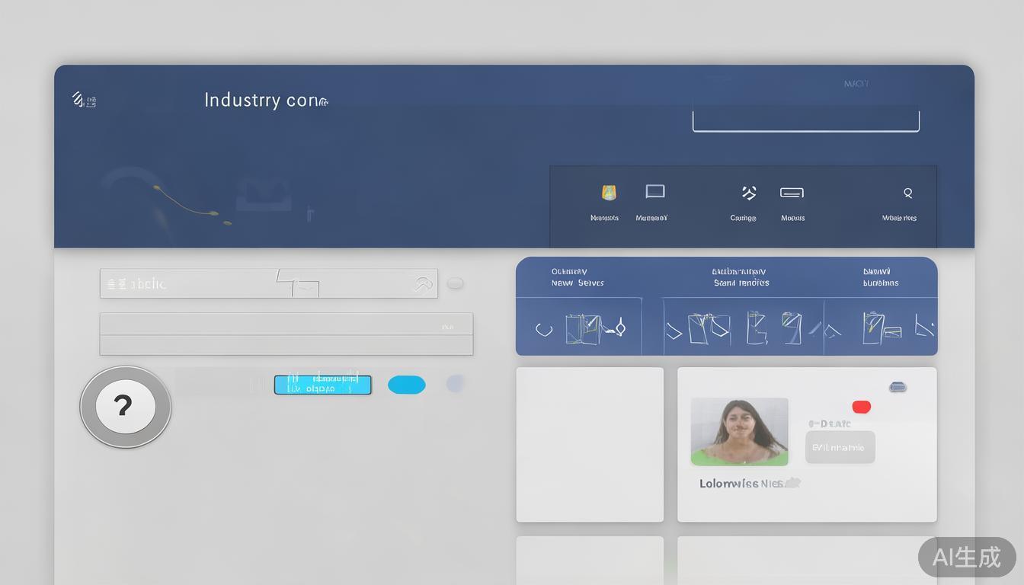Click the woman's portrait thumbnail
This screenshot has width=1024, height=585.
pos(739,431)
